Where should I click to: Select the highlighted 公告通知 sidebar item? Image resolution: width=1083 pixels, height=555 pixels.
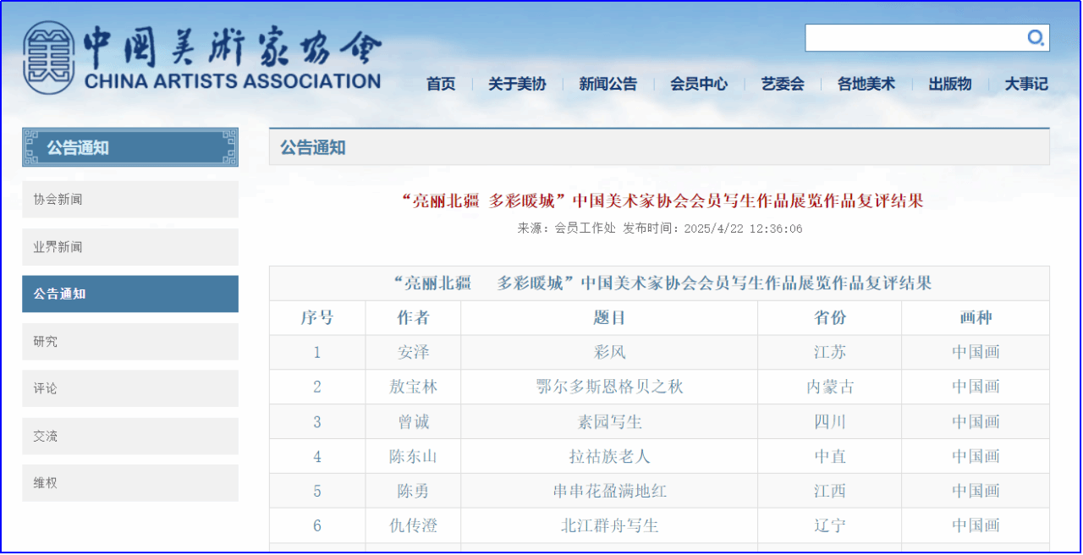coord(130,294)
